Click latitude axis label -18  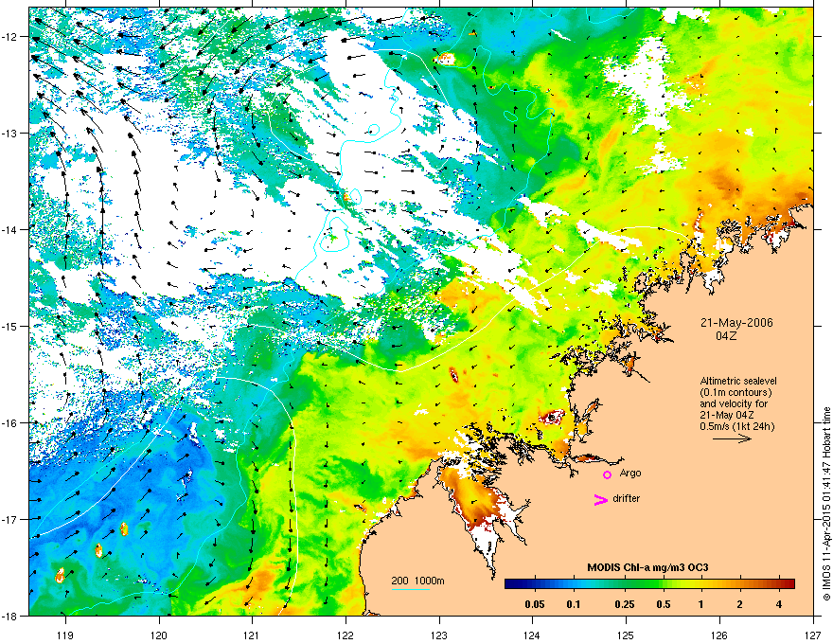(x=10, y=616)
